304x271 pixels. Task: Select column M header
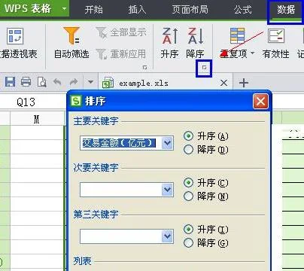pyautogui.click(x=37, y=119)
